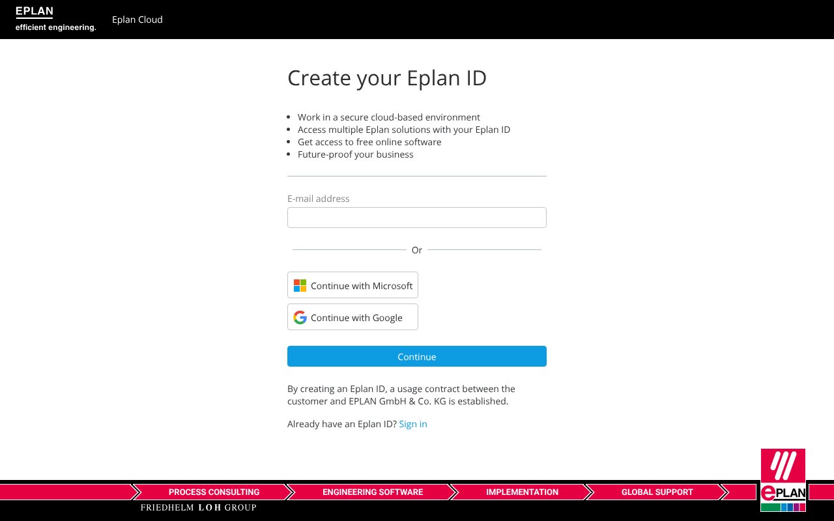
Task: Select GLOBAL SUPPORT in the bottom banner
Action: [657, 492]
